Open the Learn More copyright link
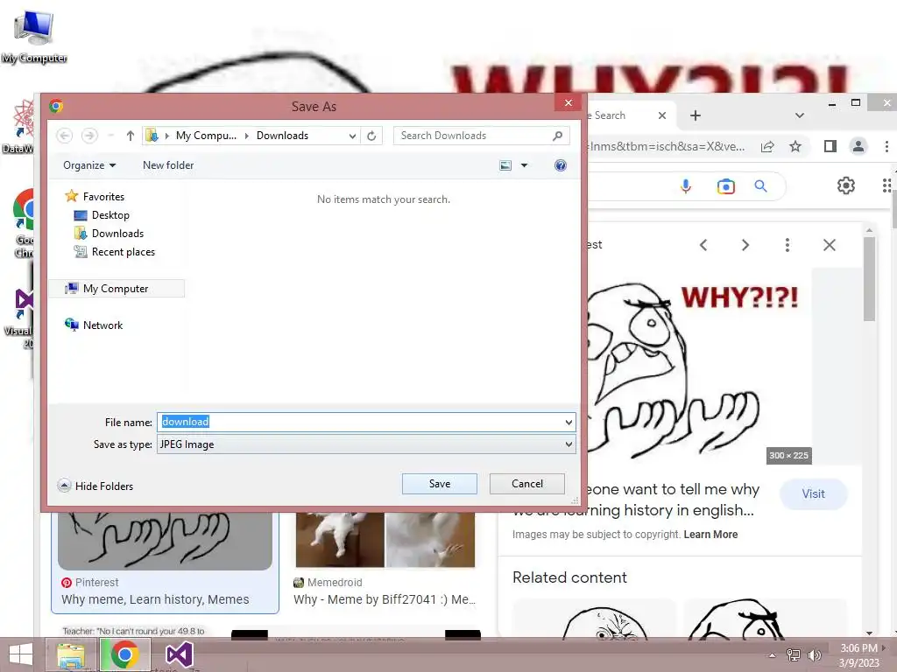The image size is (897, 672). tap(710, 535)
